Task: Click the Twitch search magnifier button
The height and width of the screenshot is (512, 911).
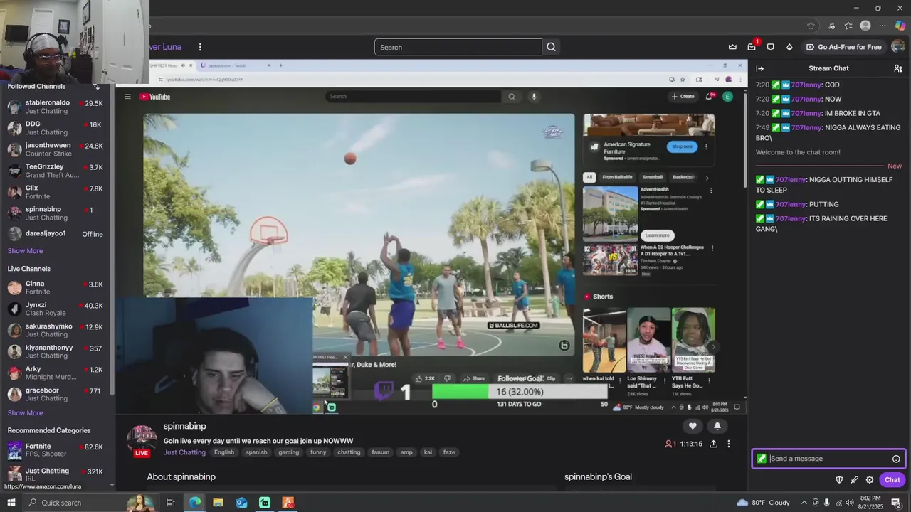Action: pos(551,47)
